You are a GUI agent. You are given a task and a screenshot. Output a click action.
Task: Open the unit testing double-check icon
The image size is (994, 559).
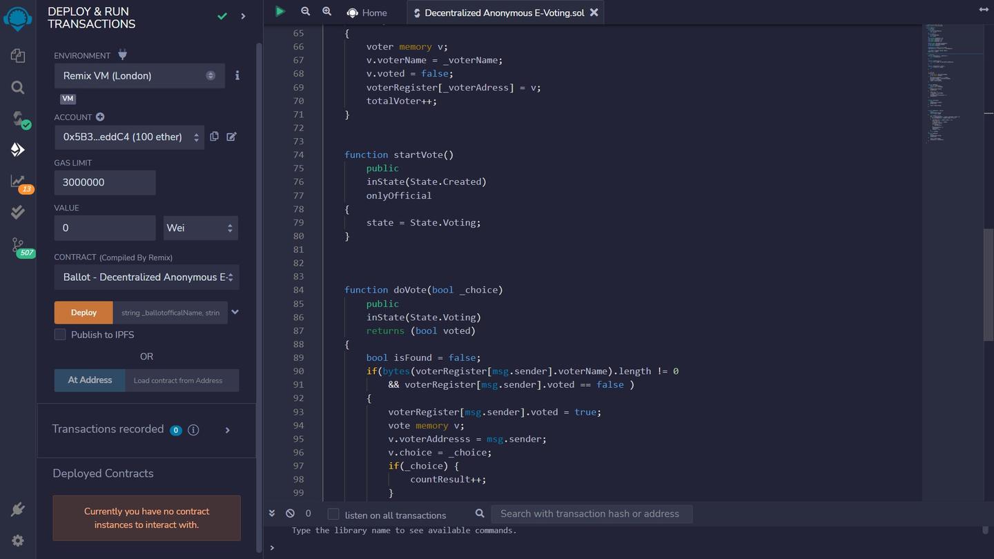coord(18,212)
